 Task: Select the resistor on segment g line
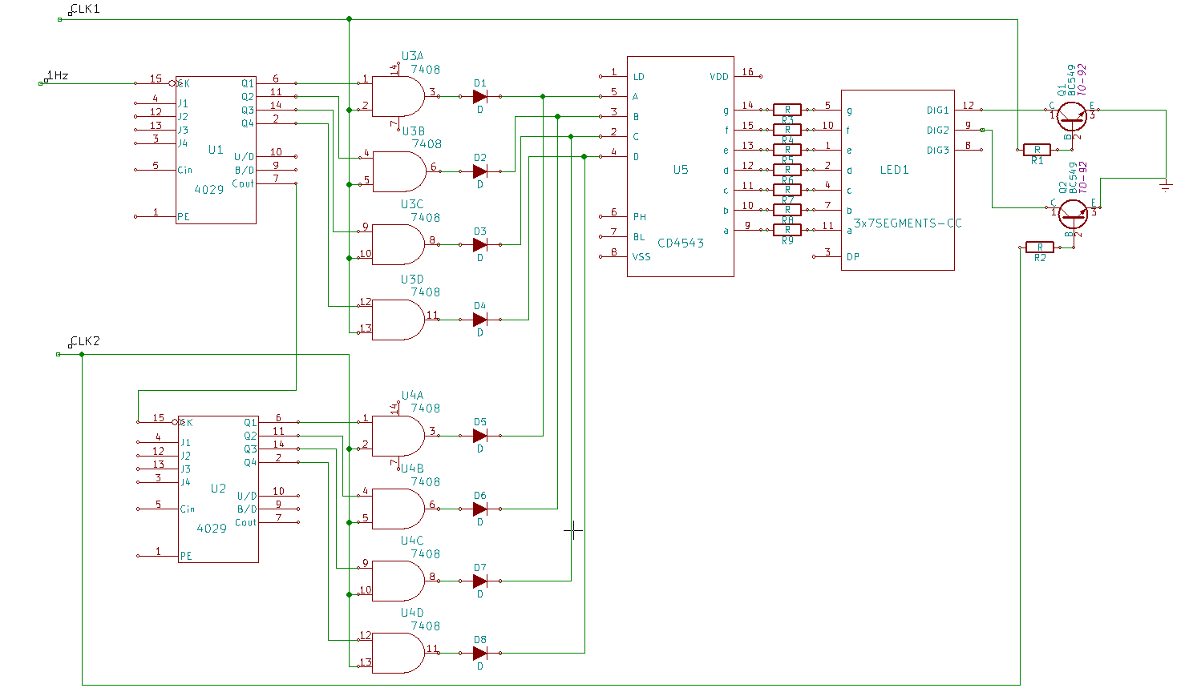pyautogui.click(x=787, y=110)
